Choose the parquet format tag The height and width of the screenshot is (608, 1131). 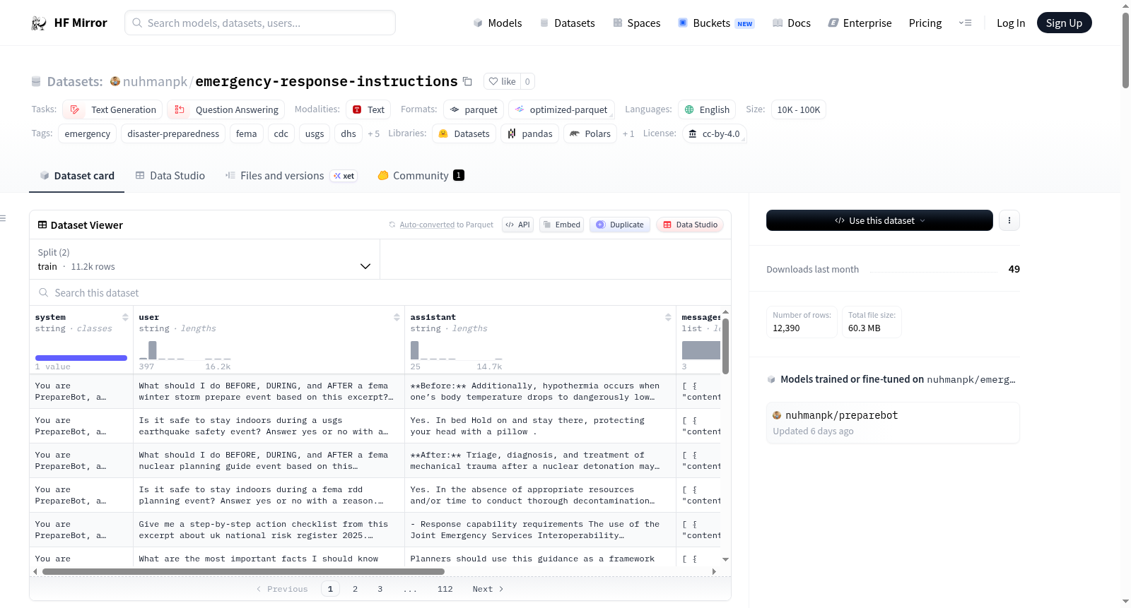[x=474, y=109]
